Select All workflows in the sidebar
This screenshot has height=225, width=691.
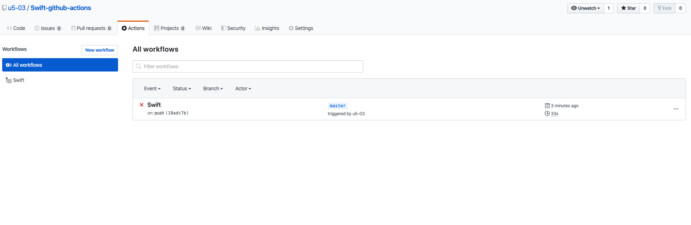(x=60, y=65)
